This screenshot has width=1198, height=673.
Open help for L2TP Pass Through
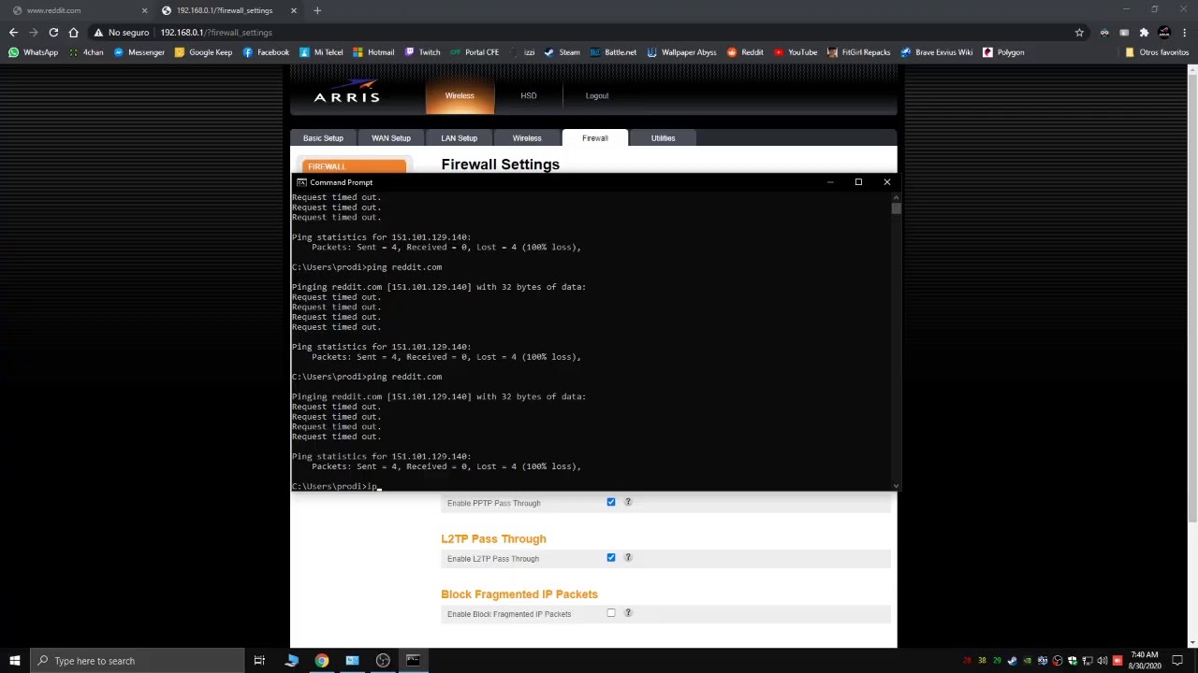tap(628, 558)
